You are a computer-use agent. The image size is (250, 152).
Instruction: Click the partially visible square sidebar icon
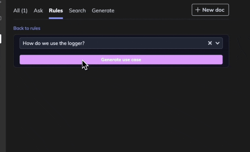click(x=1, y=18)
